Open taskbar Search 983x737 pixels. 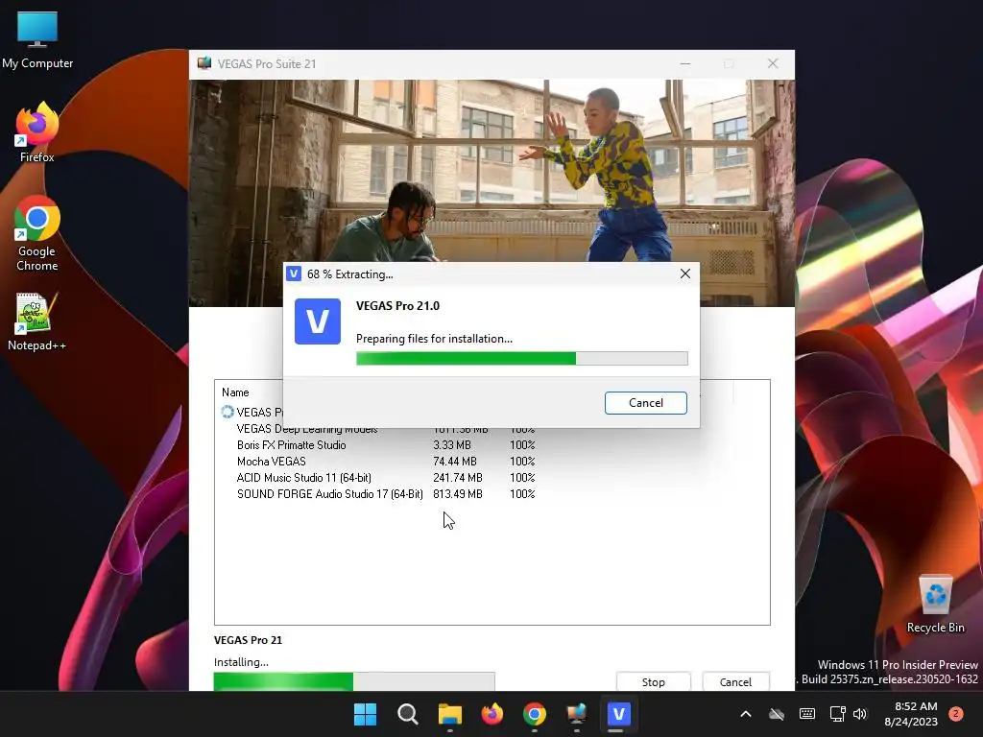[x=407, y=714]
